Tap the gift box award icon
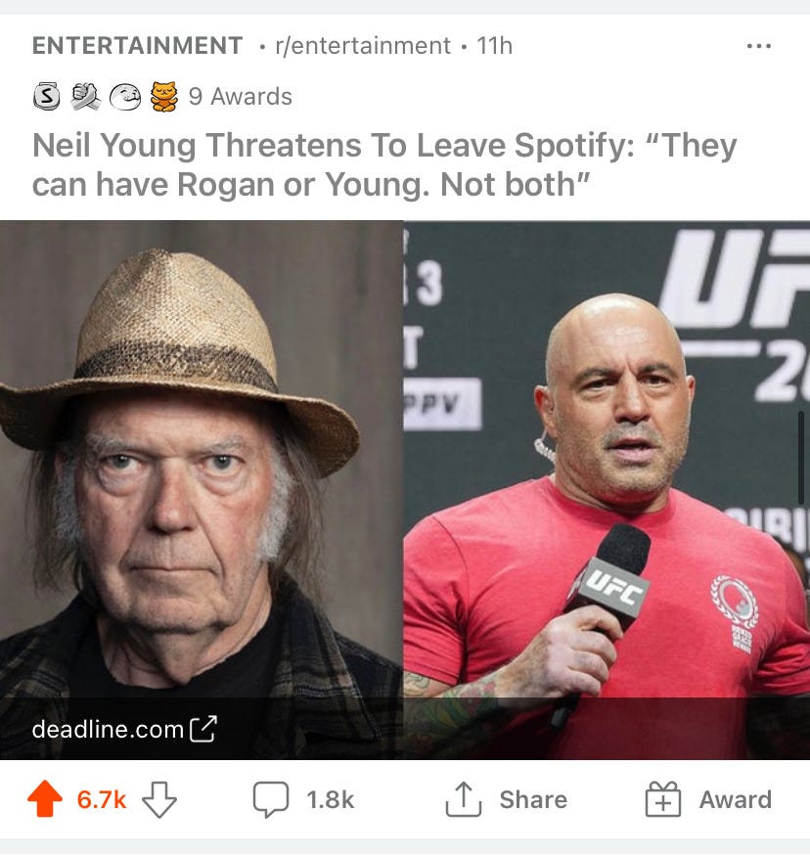Image resolution: width=810 pixels, height=856 pixels. click(662, 798)
